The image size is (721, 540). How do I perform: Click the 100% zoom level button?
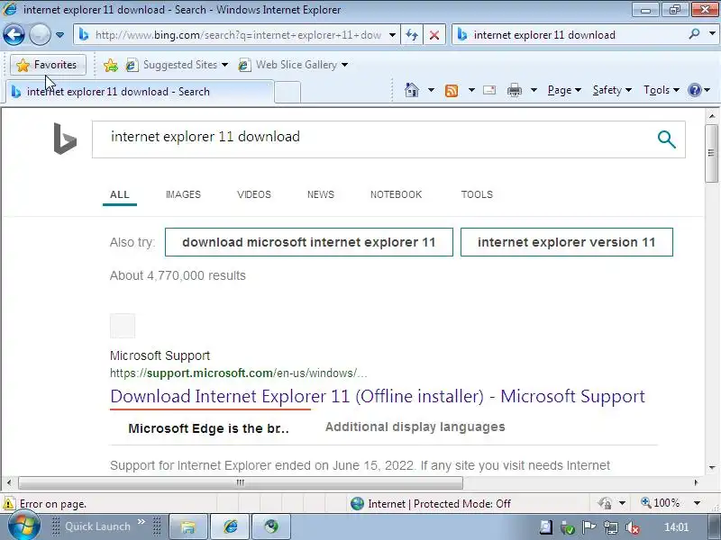coord(661,503)
